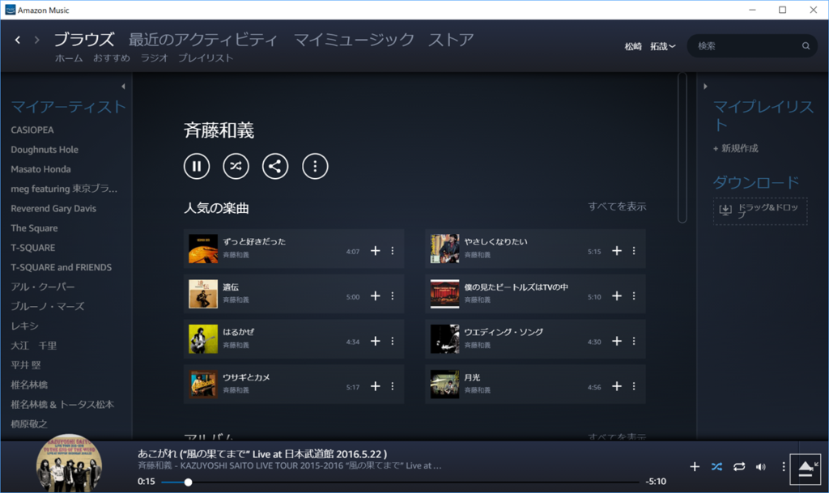Image resolution: width=829 pixels, height=493 pixels.
Task: Add 遺伝 to library
Action: tap(376, 296)
